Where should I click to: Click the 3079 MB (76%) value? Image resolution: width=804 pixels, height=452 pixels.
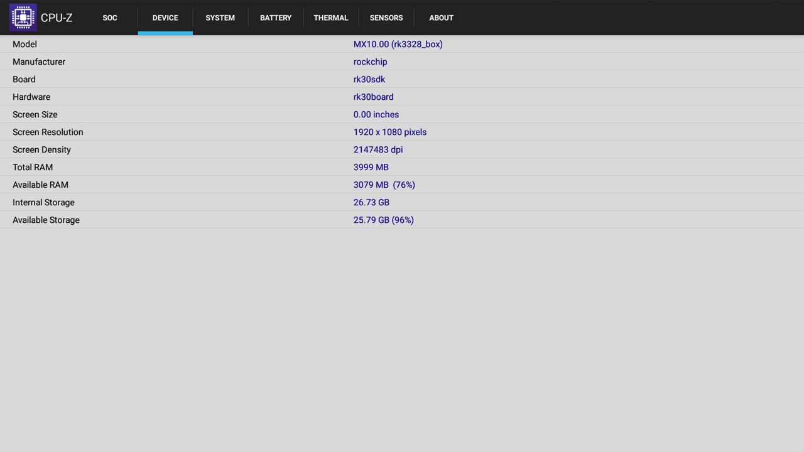pyautogui.click(x=384, y=185)
